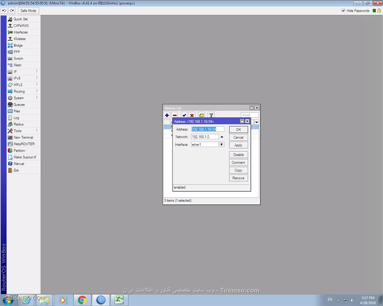383x306 pixels.
Task: Click the Comment button in the Address dialog
Action: click(x=238, y=163)
